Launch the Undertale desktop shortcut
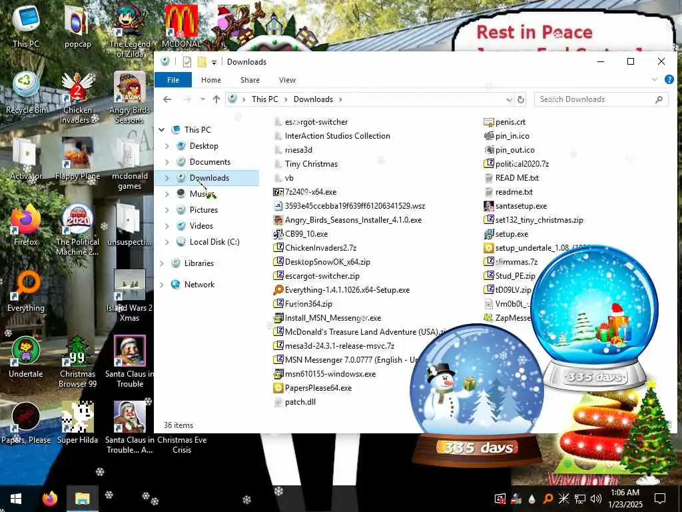Image resolution: width=682 pixels, height=512 pixels. point(26,357)
